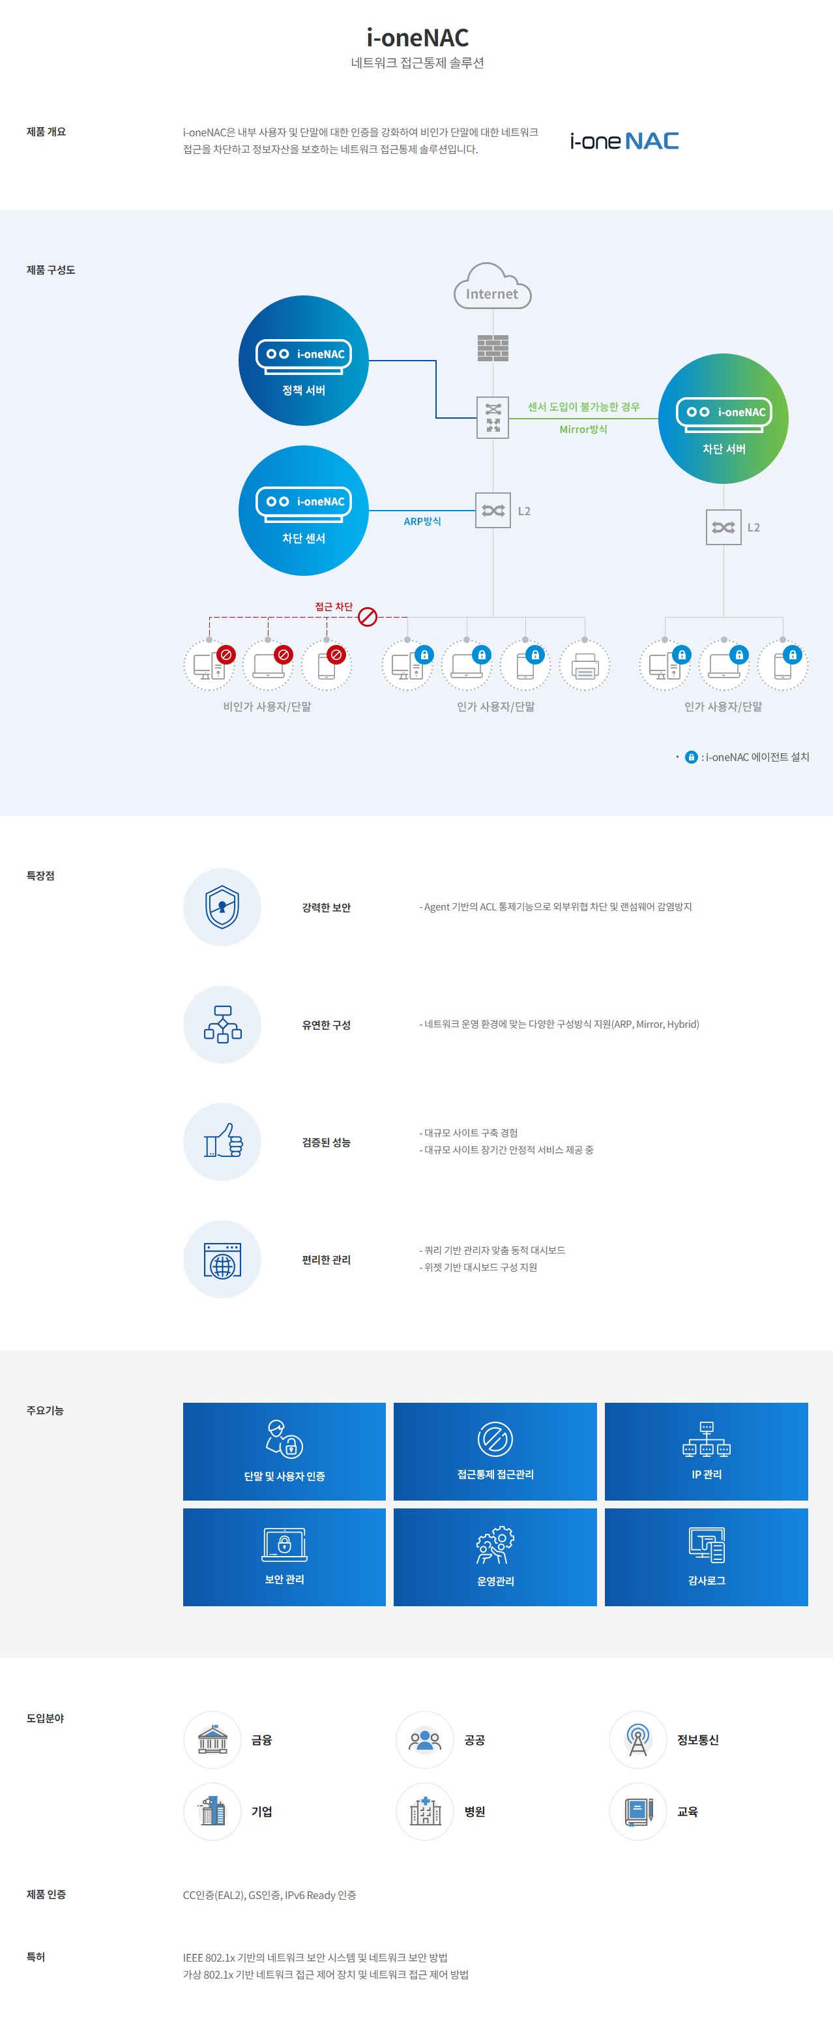
Task: Click the 검증된 성능 label
Action: pos(327,1143)
